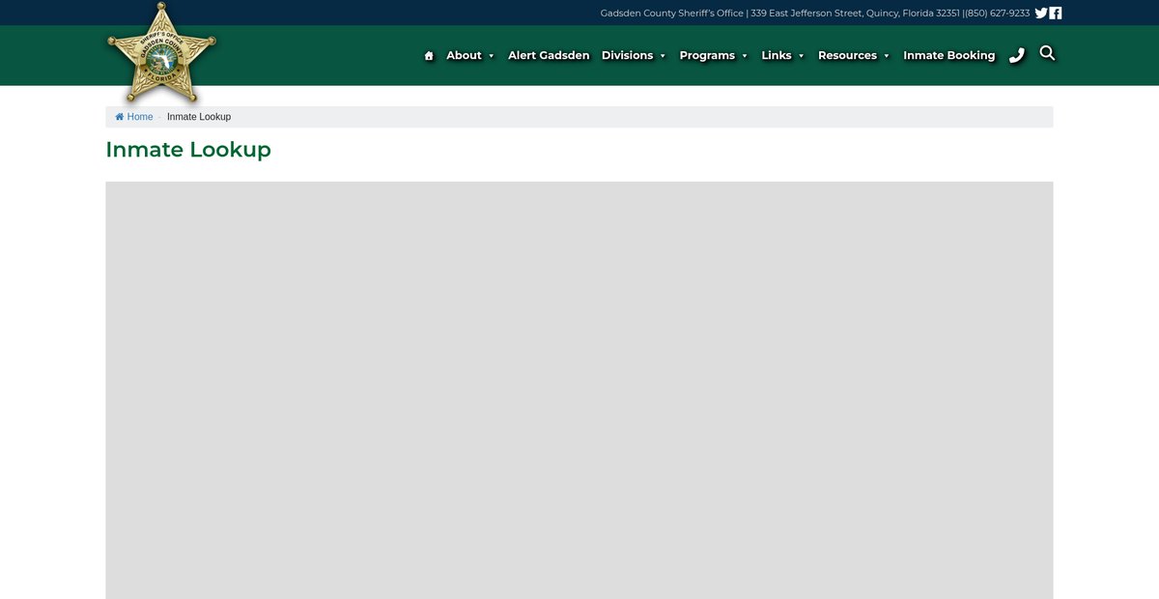Expand the About menu arrow

(x=491, y=56)
